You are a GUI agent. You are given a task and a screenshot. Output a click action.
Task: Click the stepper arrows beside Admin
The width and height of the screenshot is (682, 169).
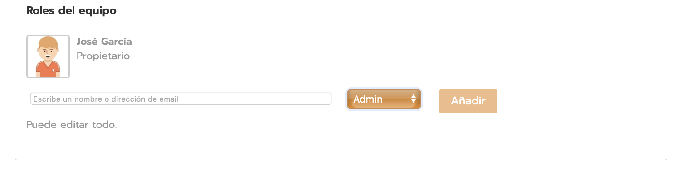pos(413,99)
